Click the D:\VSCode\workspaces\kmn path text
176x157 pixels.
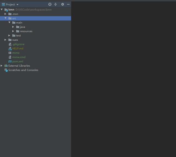coord(34,10)
